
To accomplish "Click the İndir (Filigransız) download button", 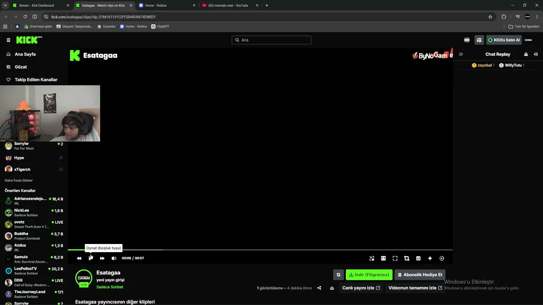I will click(369, 275).
